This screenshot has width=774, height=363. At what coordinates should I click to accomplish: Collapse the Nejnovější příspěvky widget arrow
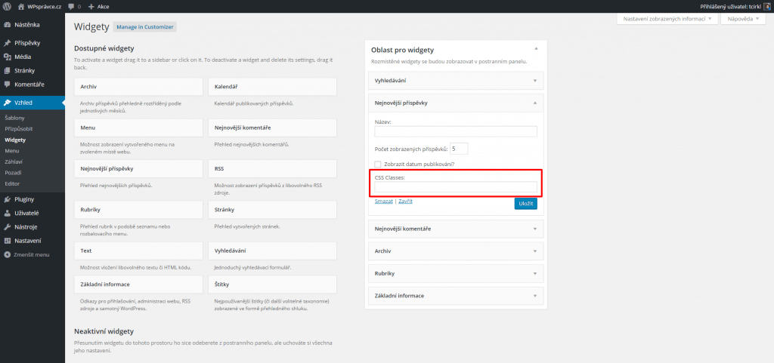[x=535, y=103]
